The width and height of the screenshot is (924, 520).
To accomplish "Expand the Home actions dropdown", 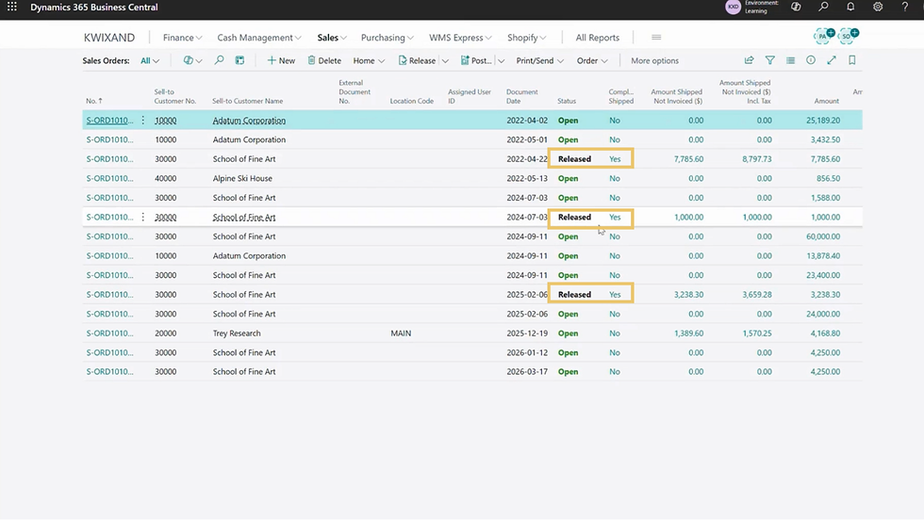I will [369, 60].
